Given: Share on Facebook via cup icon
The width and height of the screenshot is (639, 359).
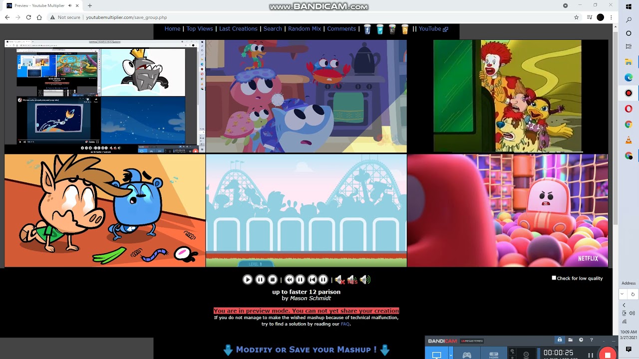Looking at the screenshot, I should click(367, 29).
